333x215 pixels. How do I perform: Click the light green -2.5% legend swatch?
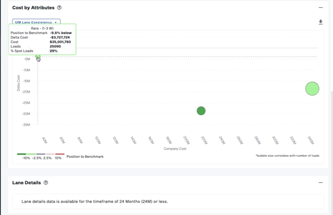(31, 154)
